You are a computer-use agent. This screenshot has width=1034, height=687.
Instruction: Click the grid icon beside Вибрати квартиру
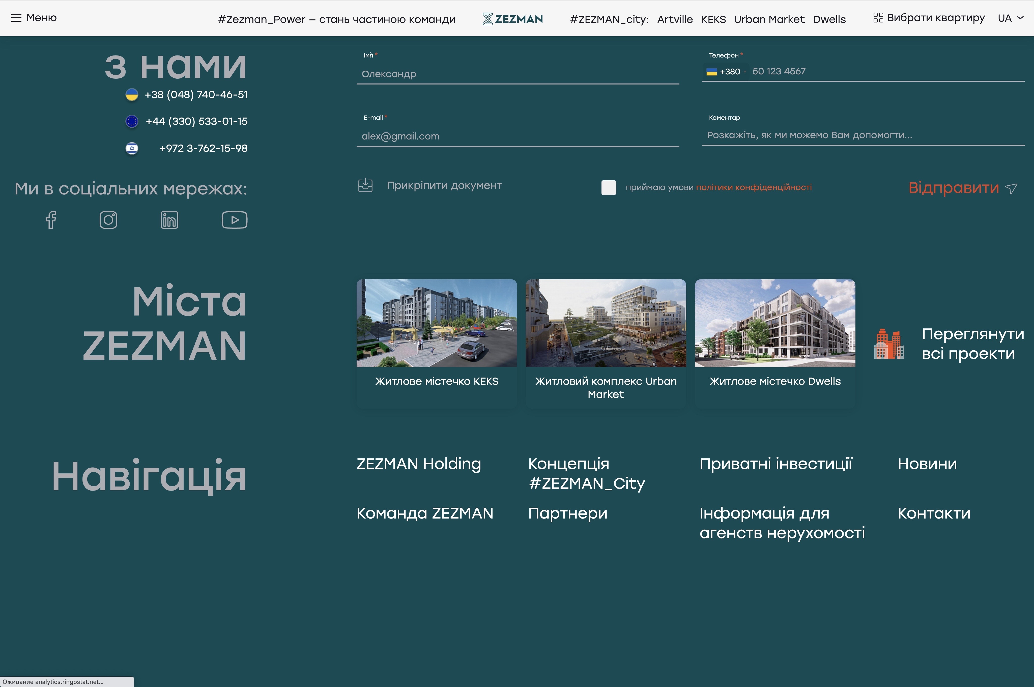[x=878, y=18]
